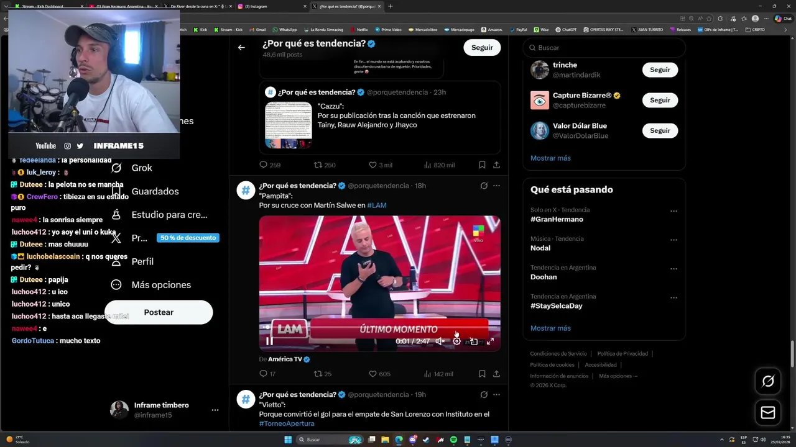Follow the ¿Por qué es tendencia? profile

click(x=482, y=47)
